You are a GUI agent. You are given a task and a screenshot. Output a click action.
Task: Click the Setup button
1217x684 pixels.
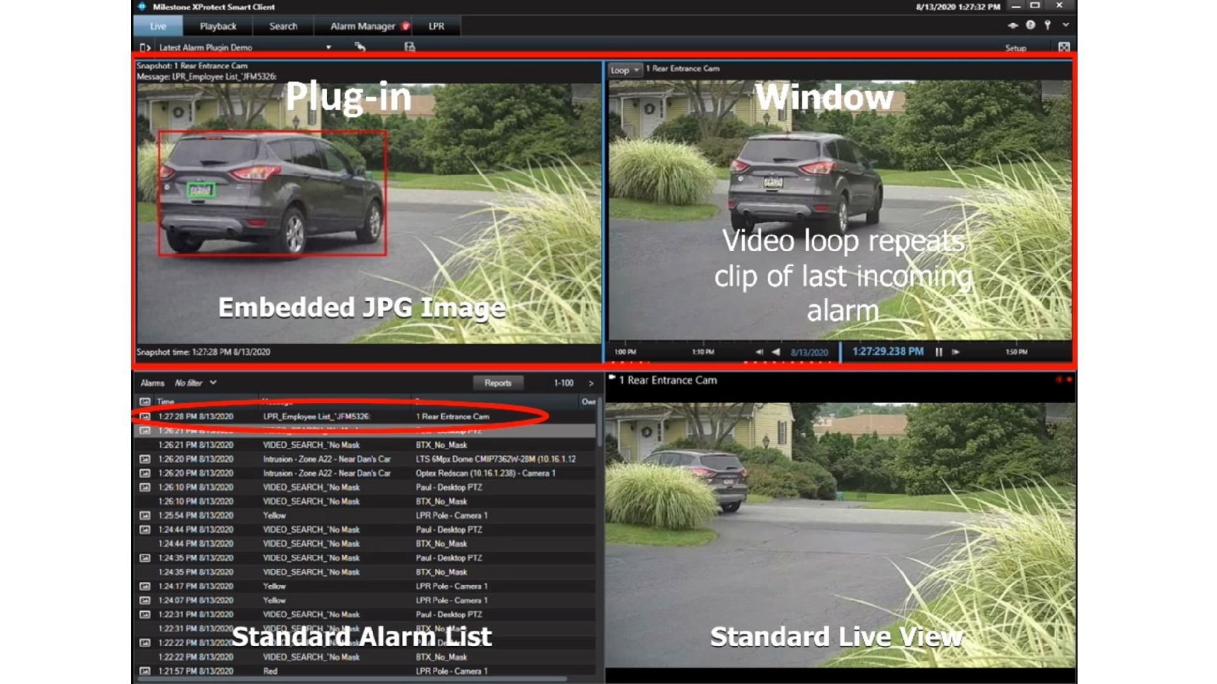1015,48
